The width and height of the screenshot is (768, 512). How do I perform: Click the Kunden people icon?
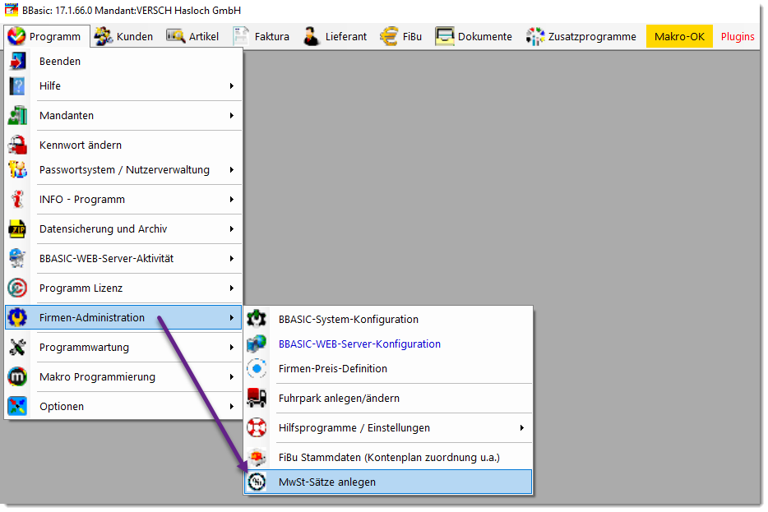tap(104, 36)
